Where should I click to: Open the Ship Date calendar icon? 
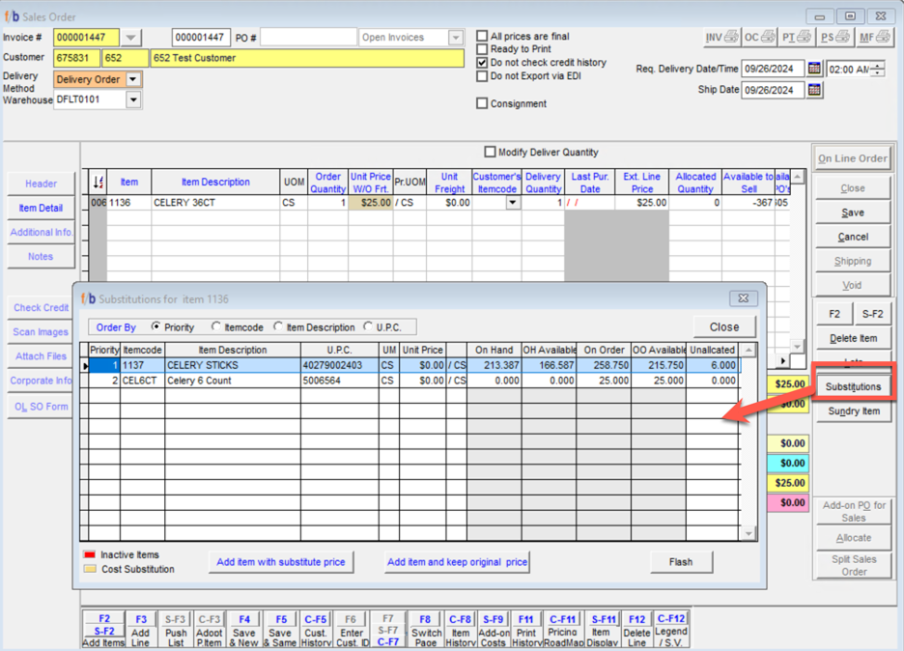814,90
